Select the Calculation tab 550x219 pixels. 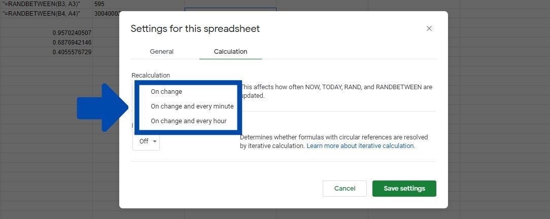pyautogui.click(x=230, y=52)
